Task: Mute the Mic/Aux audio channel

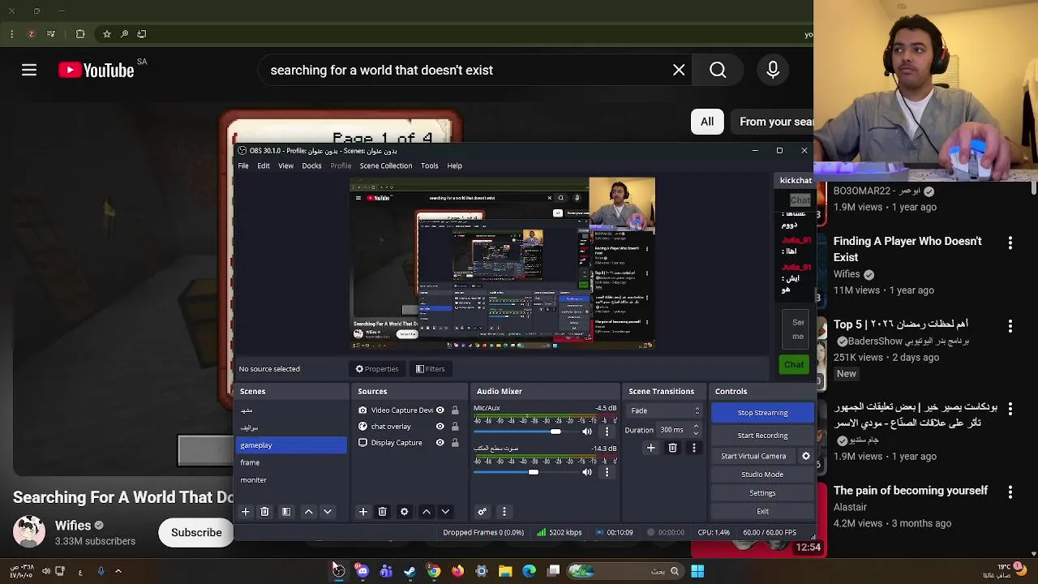Action: pyautogui.click(x=587, y=432)
